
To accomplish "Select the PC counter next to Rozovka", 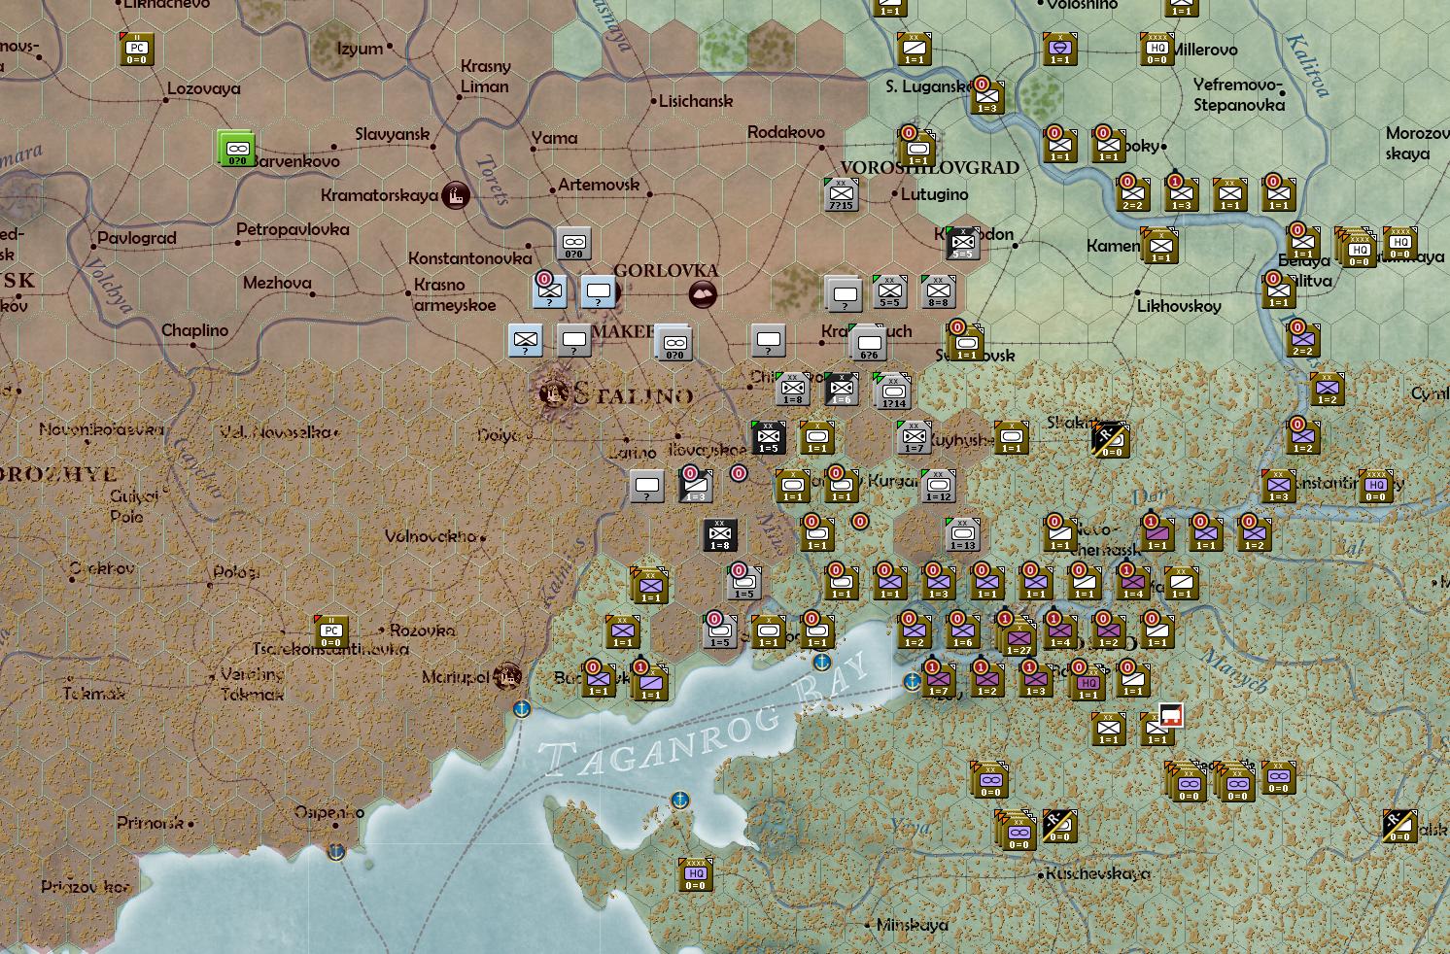I will (x=330, y=631).
